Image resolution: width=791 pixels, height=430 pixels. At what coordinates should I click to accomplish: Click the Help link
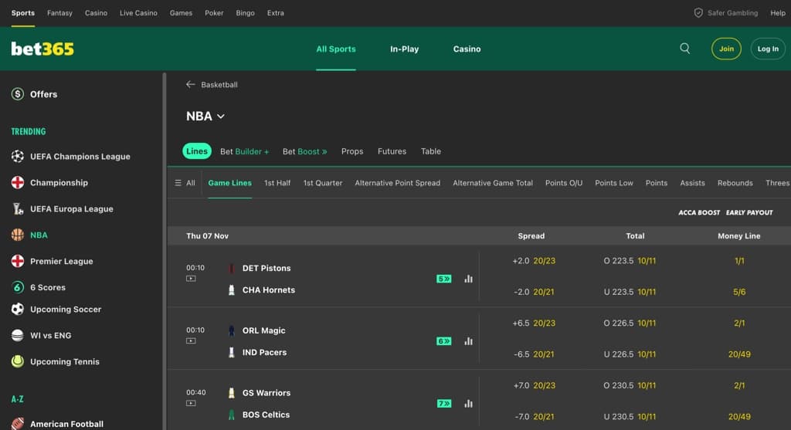pos(778,13)
